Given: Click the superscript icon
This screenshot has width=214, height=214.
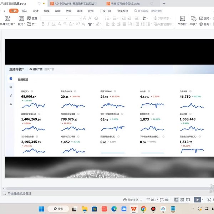Looking at the screenshot, I should (78, 24).
